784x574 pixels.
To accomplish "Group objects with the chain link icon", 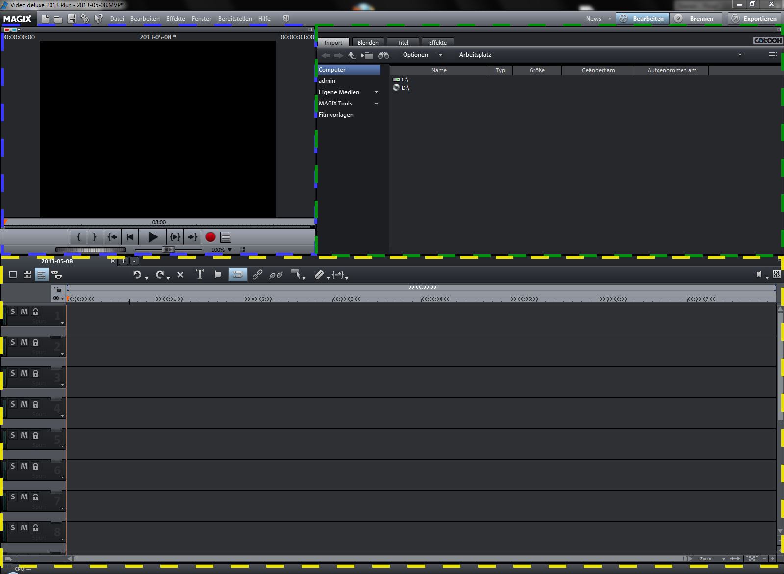I will pos(257,275).
